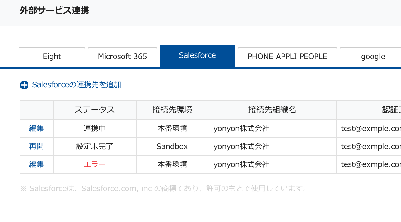Image resolution: width=401 pixels, height=222 pixels.
Task: Click the 接続先環境 column header
Action: [173, 110]
